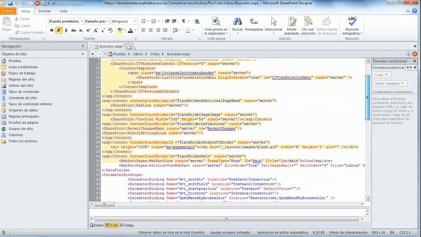The image size is (421, 237).
Task: Open highlight color dropdown arrow
Action: click(x=125, y=30)
